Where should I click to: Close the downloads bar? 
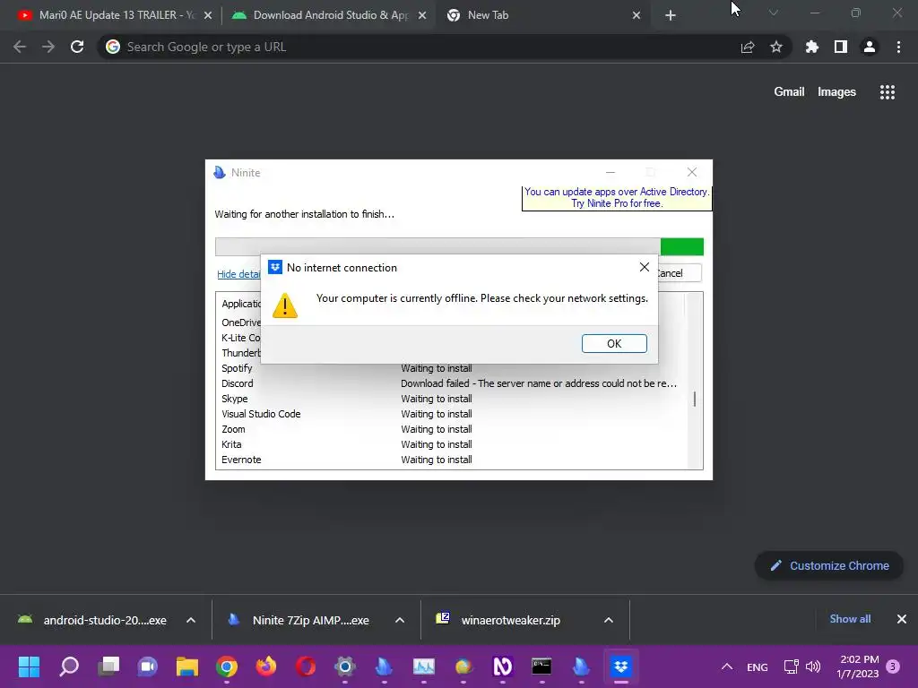coord(902,619)
